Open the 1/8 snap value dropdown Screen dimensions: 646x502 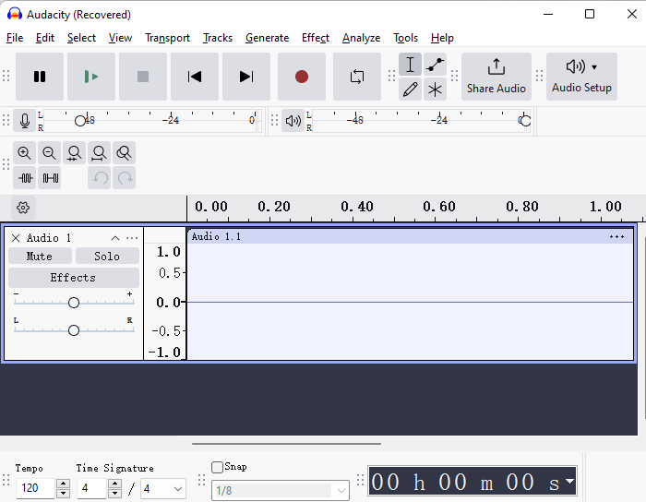coord(281,491)
